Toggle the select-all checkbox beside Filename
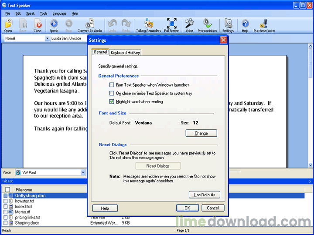This screenshot has height=235, width=314. tap(7, 190)
